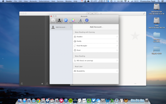Open the Trash in the Dock
Image resolution: width=166 pixels, height=104 pixels.
pos(147,100)
